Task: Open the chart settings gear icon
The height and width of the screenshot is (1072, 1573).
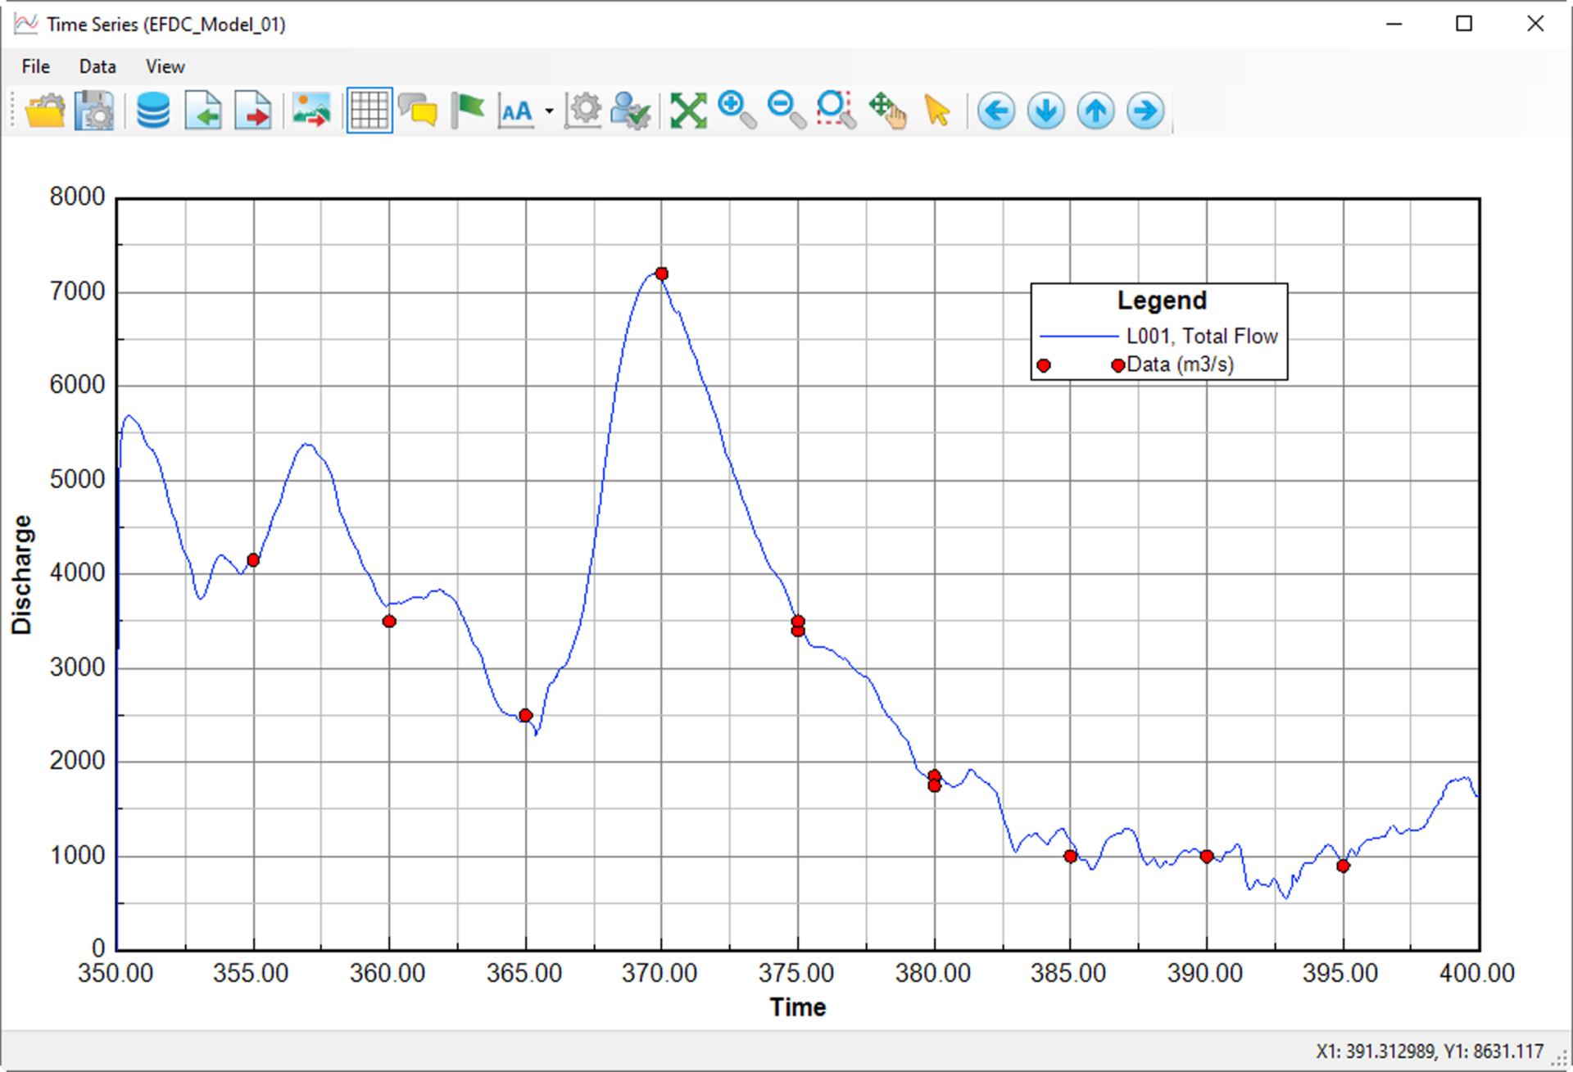Action: pos(583,111)
